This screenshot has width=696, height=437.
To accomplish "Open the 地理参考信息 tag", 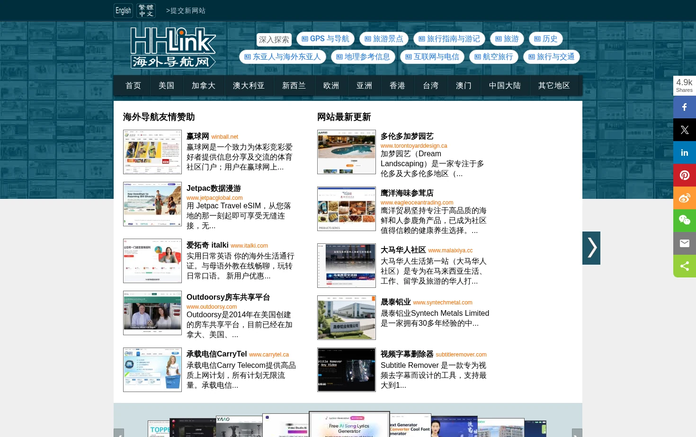I will click(363, 57).
